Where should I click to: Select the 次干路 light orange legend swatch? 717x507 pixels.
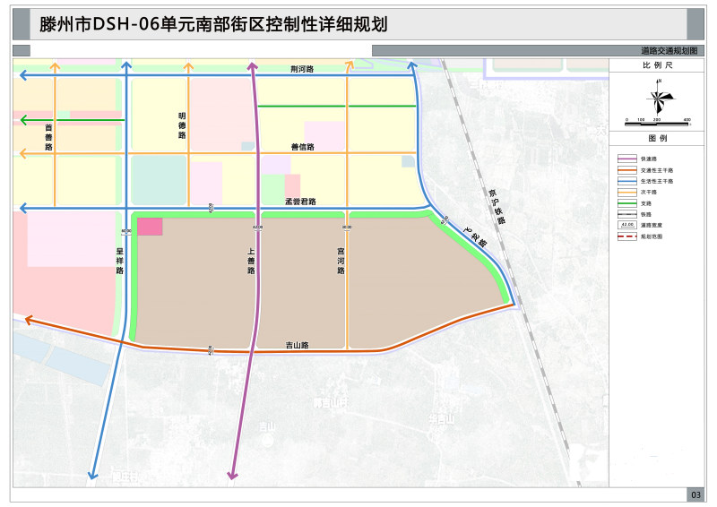[x=626, y=192]
